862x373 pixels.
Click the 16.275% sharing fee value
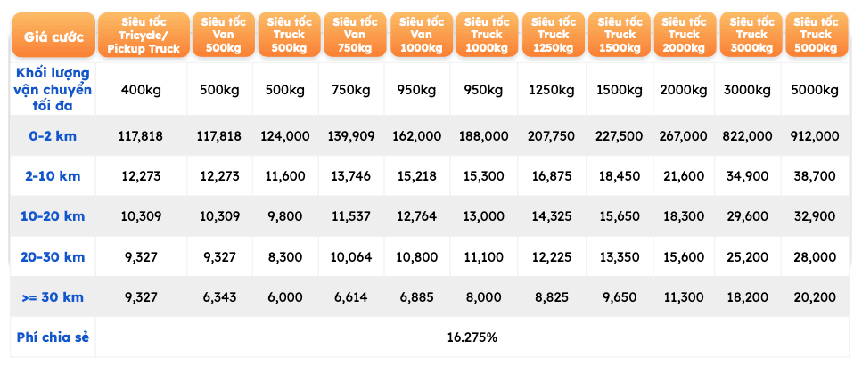coord(472,337)
